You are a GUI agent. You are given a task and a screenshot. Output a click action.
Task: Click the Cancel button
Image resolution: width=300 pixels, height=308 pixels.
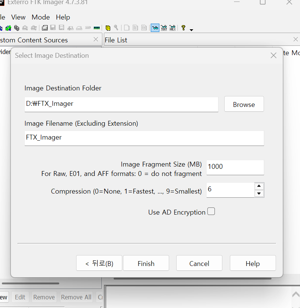199,263
